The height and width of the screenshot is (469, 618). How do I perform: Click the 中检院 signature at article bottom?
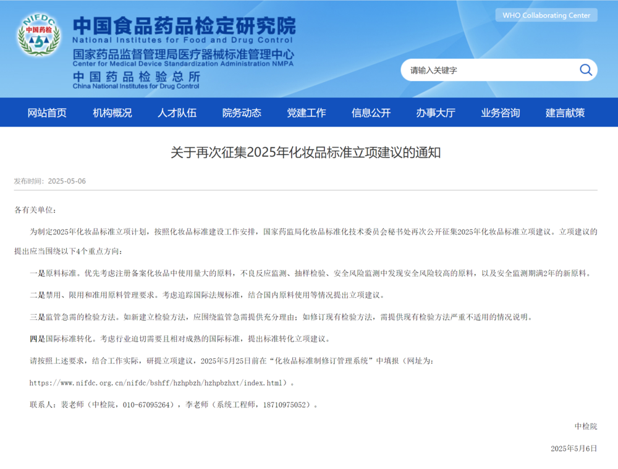point(585,426)
